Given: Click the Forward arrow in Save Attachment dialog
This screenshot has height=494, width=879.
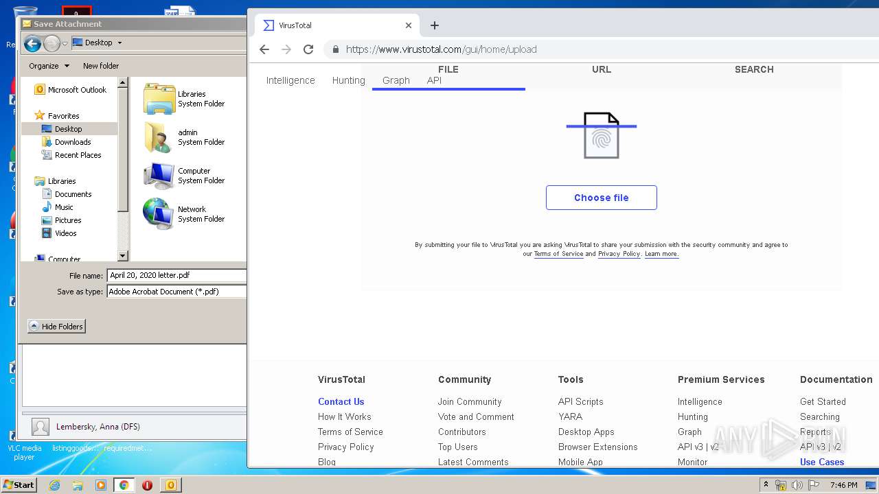Looking at the screenshot, I should click(52, 44).
